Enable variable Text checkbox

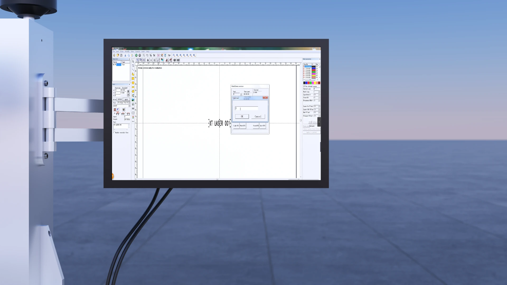click(x=114, y=133)
